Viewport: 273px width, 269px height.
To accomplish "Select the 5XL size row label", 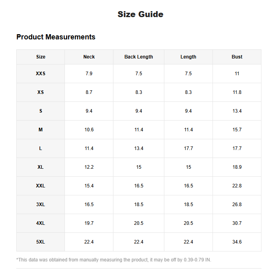I will point(41,242).
